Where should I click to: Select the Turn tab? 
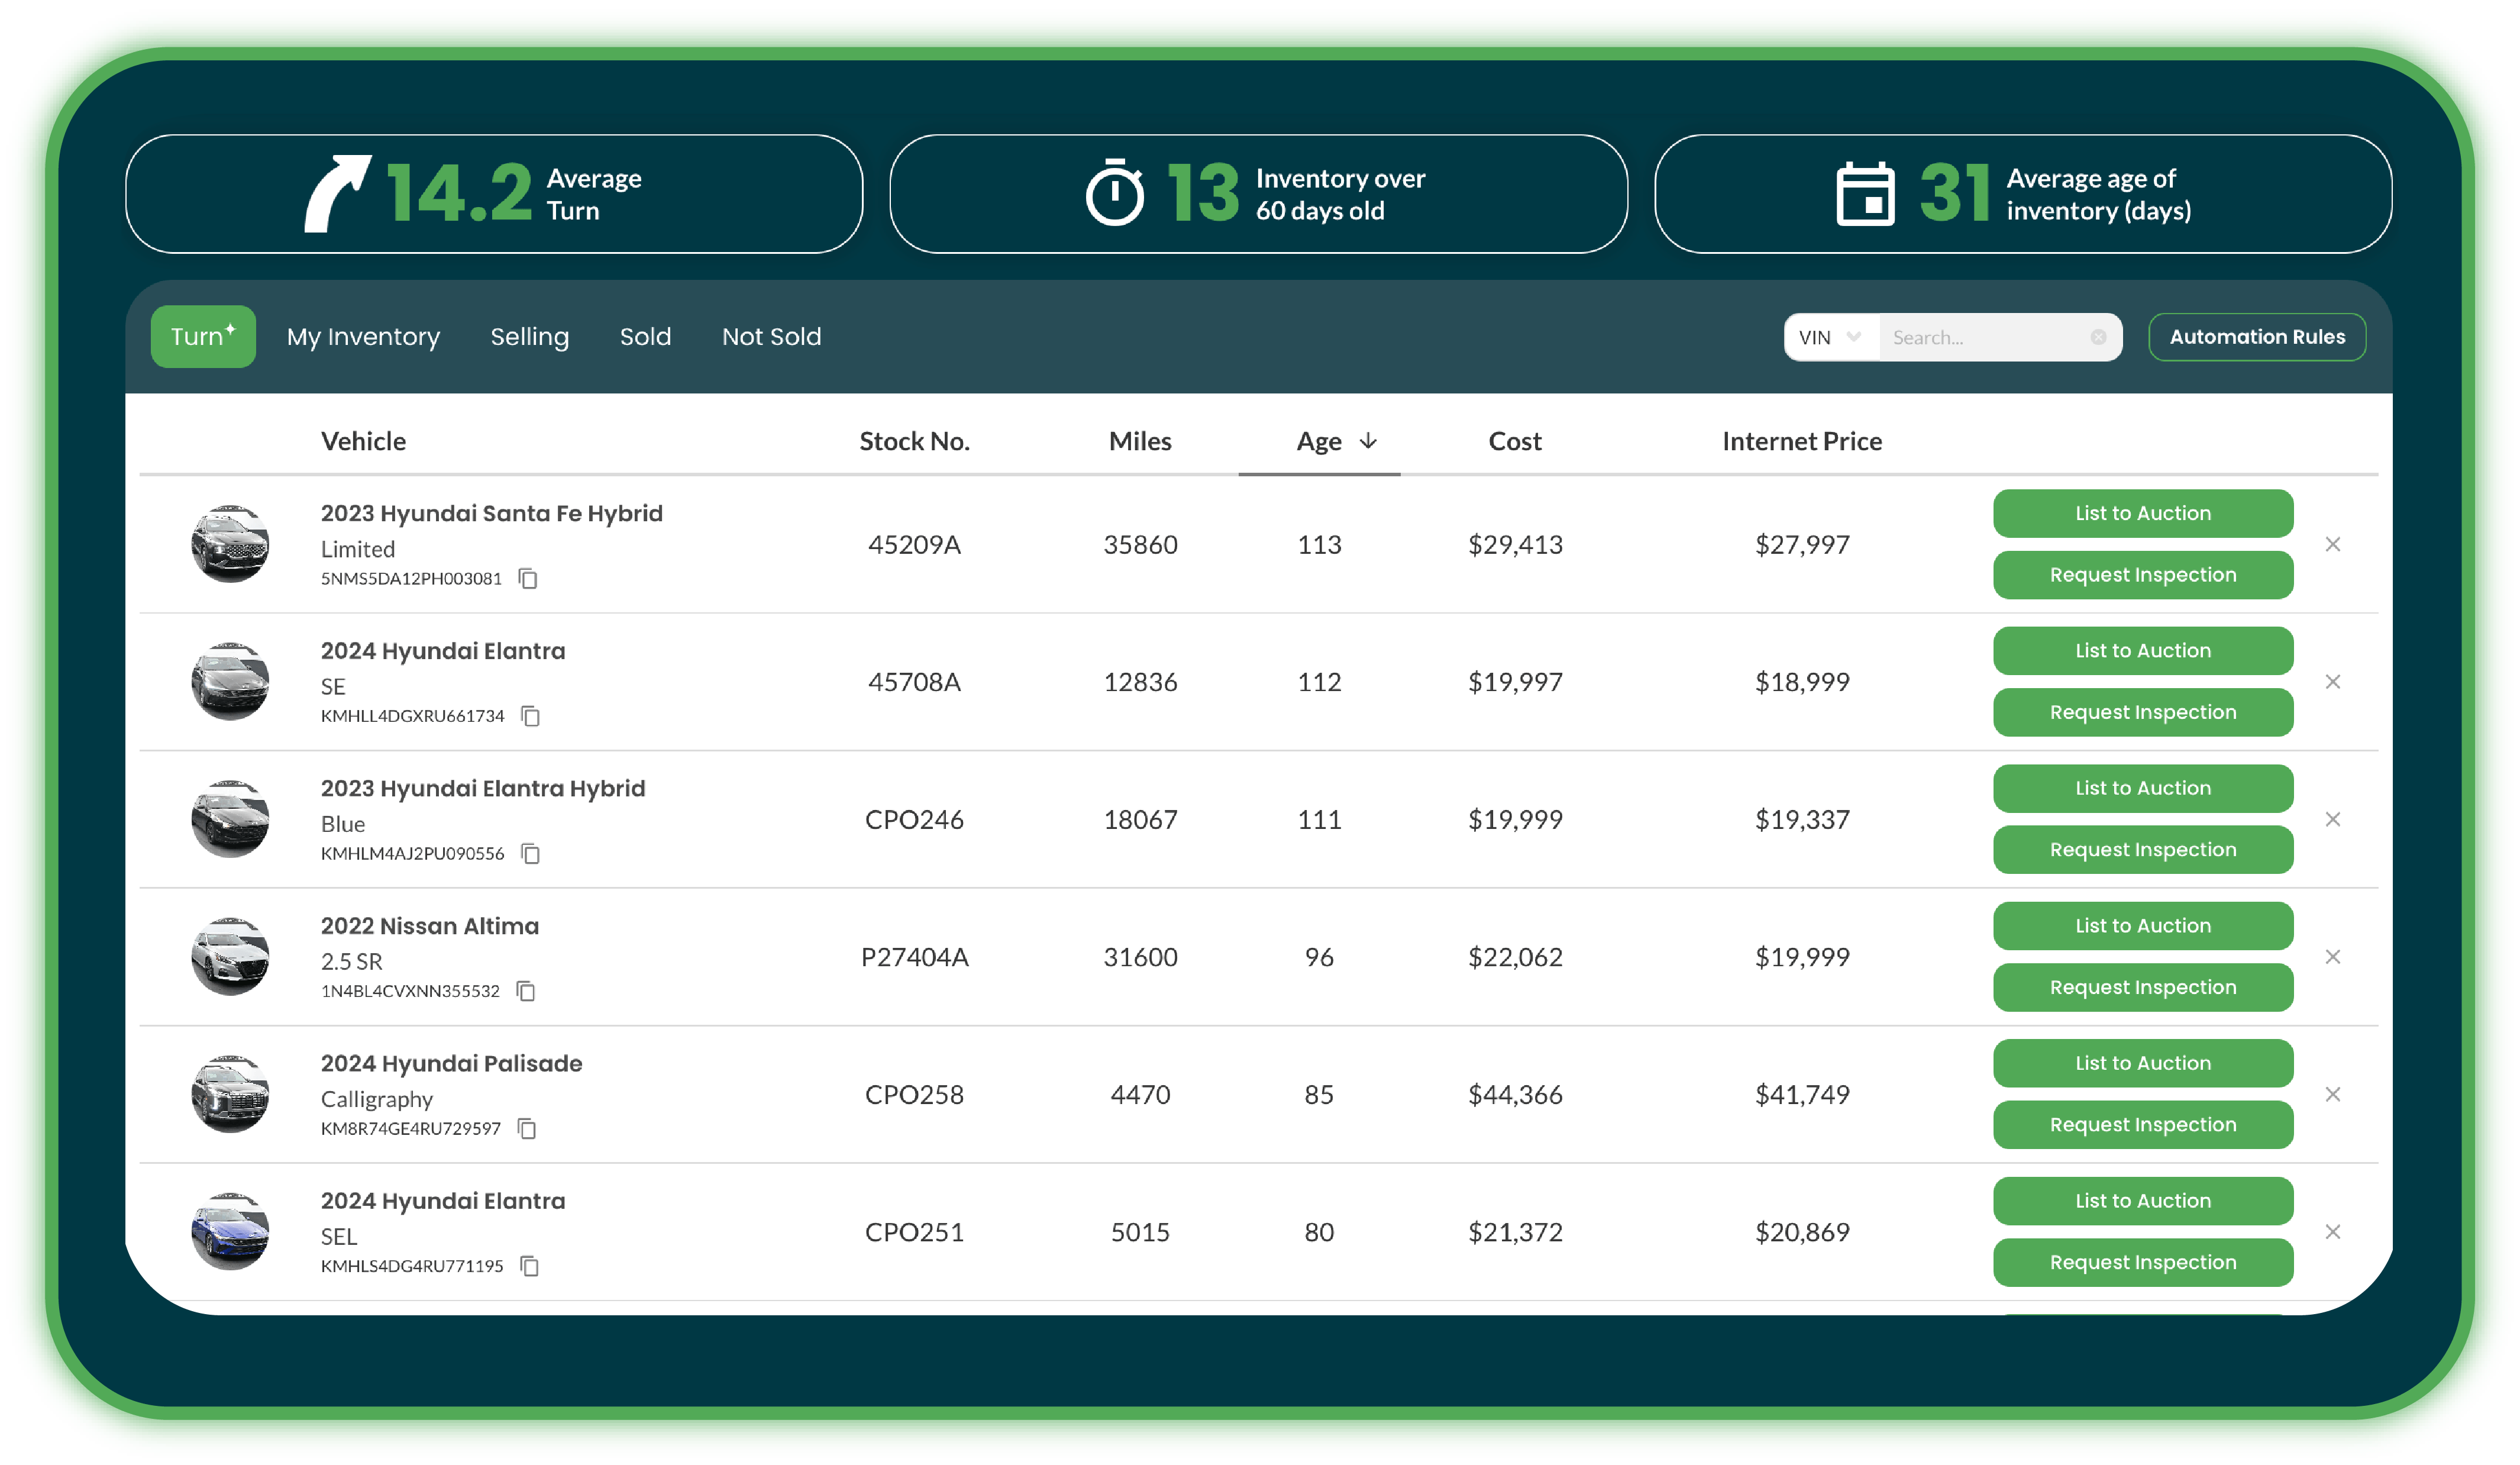pos(203,336)
